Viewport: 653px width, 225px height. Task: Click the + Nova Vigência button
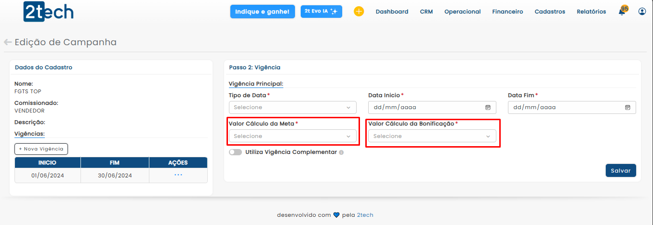tap(41, 149)
